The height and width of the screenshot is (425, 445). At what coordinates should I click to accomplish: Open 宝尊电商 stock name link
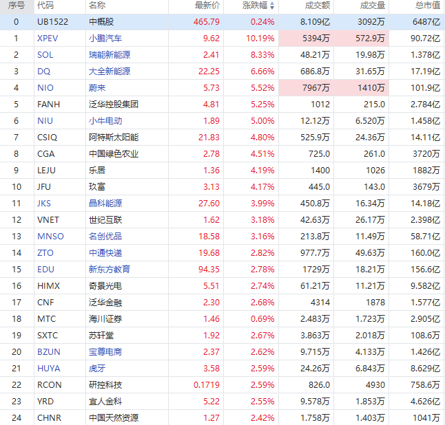pyautogui.click(x=105, y=352)
